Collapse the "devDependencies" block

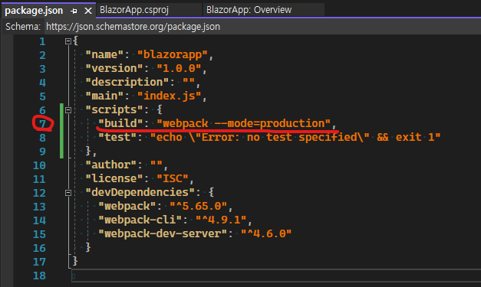[68, 193]
